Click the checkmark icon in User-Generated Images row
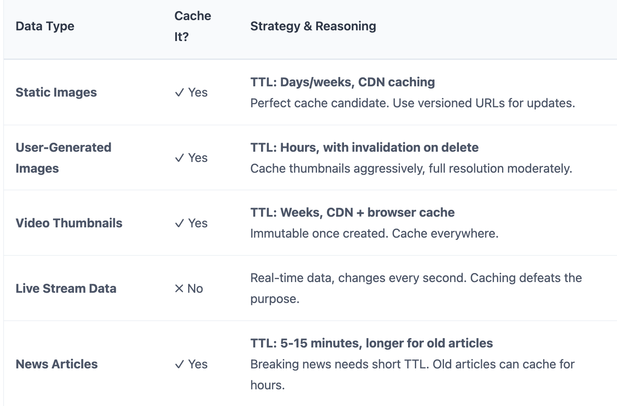Viewport: 617px width, 406px height. pos(179,158)
